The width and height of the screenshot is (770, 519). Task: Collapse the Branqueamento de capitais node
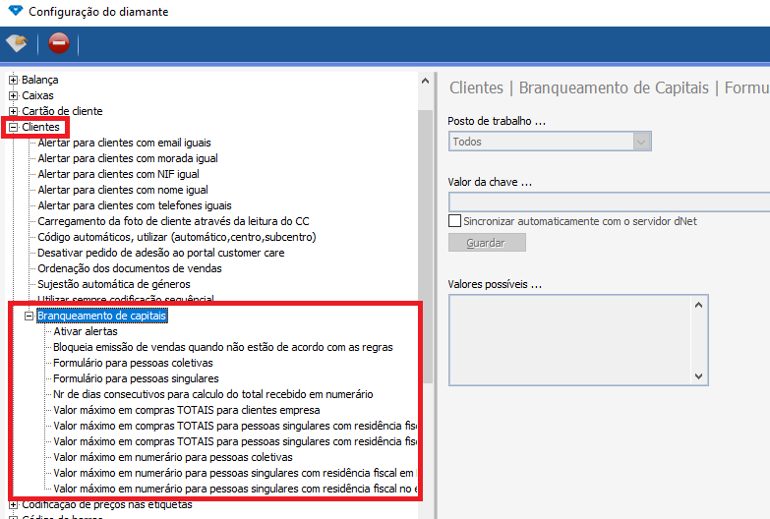tap(30, 316)
